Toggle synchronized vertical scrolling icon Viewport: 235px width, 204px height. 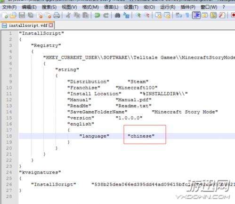pyautogui.click(x=158, y=15)
